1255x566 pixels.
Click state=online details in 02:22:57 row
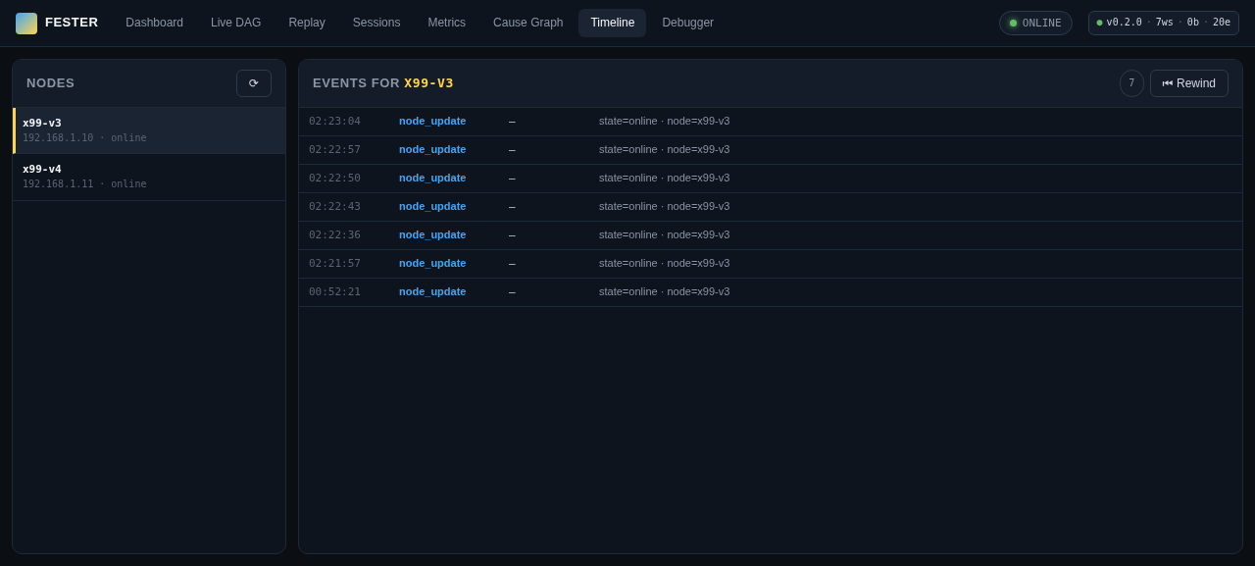(665, 150)
